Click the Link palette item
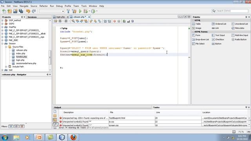Screen dimensions: 251x141 pyautogui.click(x=215, y=28)
